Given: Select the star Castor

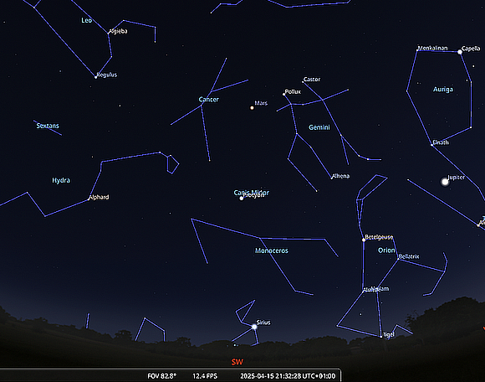Looking at the screenshot, I should (303, 82).
